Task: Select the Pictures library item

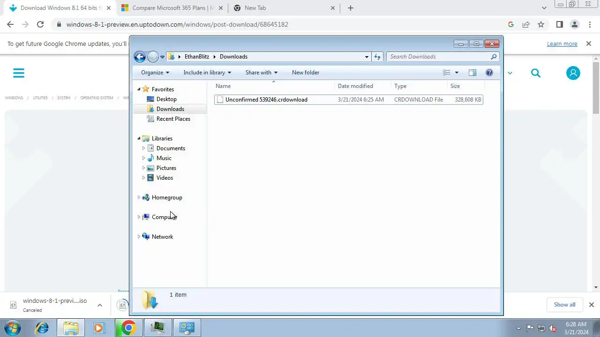Action: (166, 168)
